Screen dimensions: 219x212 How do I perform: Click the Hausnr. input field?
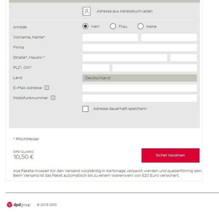(184, 58)
